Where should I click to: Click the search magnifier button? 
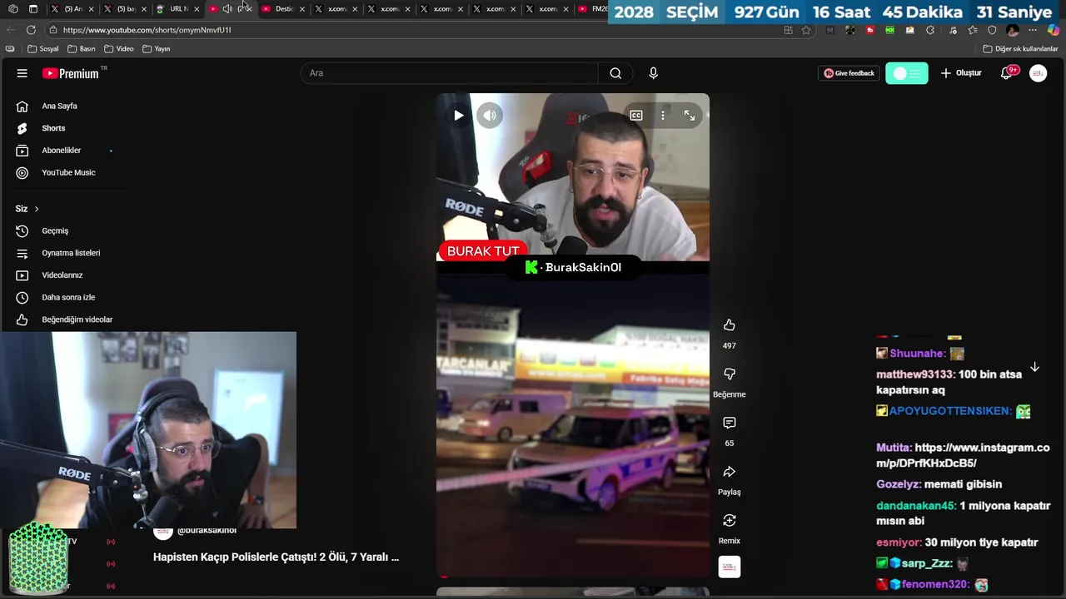click(x=615, y=73)
